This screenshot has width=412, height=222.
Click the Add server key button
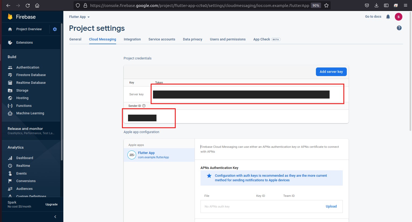pos(331,72)
